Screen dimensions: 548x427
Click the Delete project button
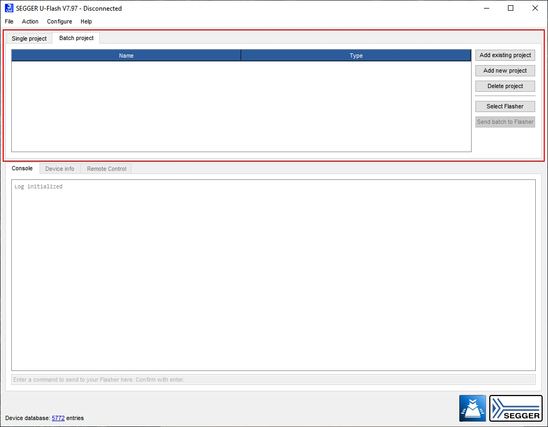(x=505, y=86)
